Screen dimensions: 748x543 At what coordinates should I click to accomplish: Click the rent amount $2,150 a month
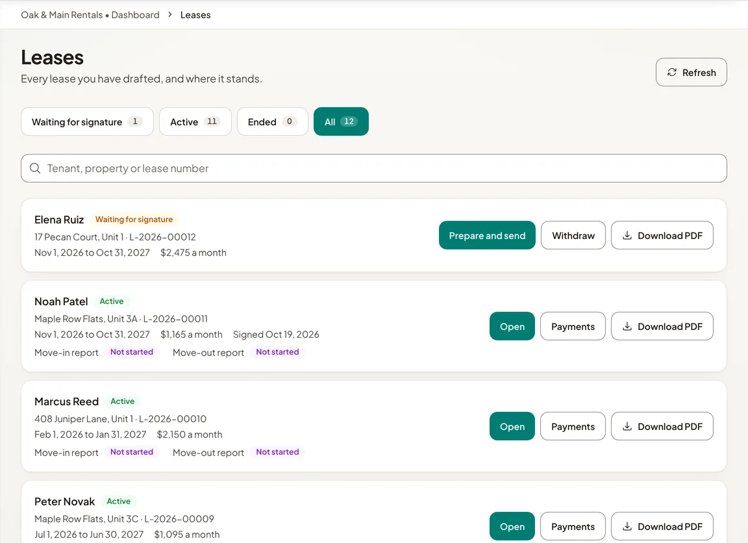tap(190, 435)
